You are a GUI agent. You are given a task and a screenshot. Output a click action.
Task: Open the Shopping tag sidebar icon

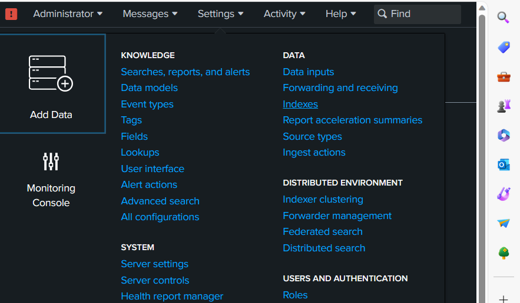coord(504,47)
